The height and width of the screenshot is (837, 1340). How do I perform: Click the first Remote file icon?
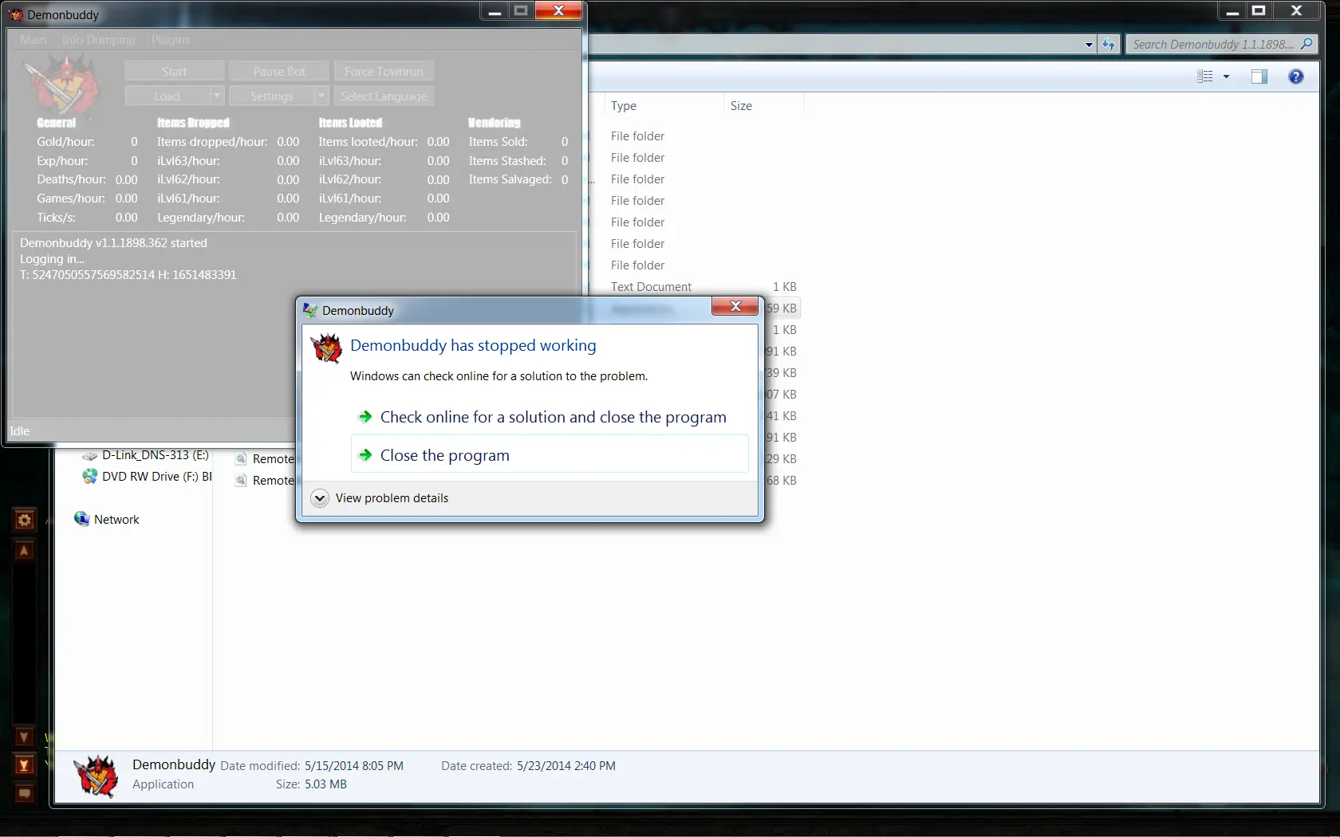pyautogui.click(x=241, y=458)
